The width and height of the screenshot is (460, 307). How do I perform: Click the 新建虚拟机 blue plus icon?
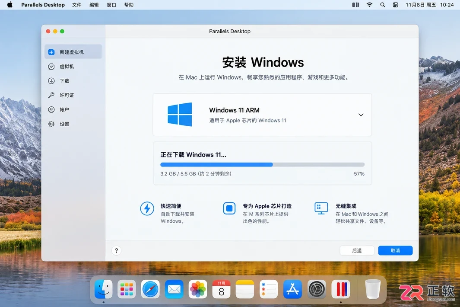click(51, 52)
